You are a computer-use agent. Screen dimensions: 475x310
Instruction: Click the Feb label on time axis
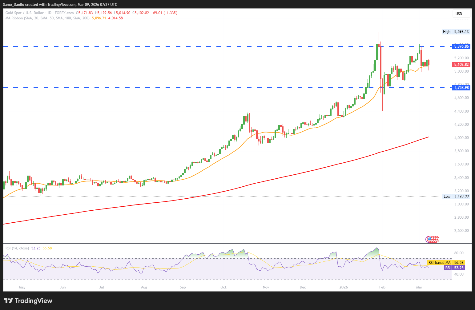point(382,287)
